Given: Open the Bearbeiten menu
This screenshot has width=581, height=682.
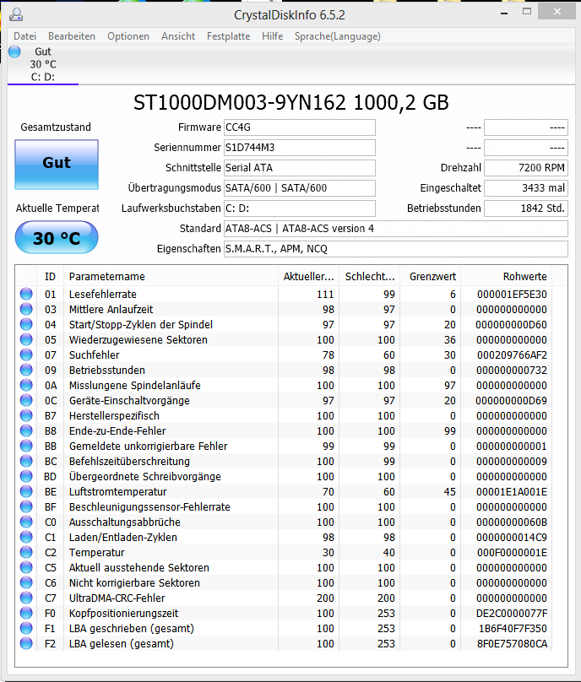Looking at the screenshot, I should click(72, 36).
